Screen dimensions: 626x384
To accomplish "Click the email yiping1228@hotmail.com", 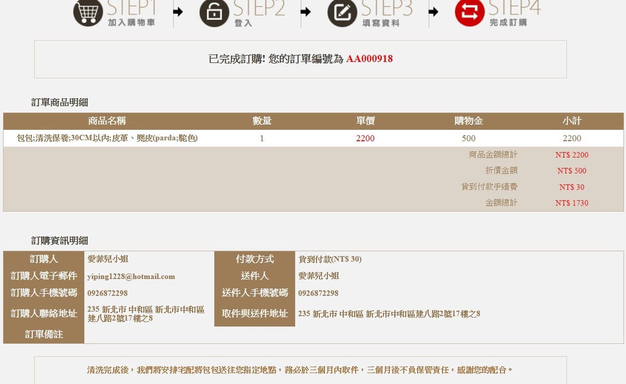I will point(131,277).
